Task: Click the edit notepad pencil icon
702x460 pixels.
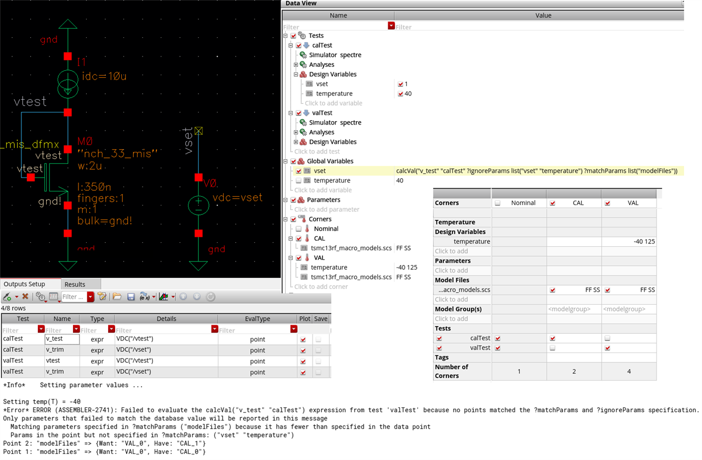Action: click(101, 297)
